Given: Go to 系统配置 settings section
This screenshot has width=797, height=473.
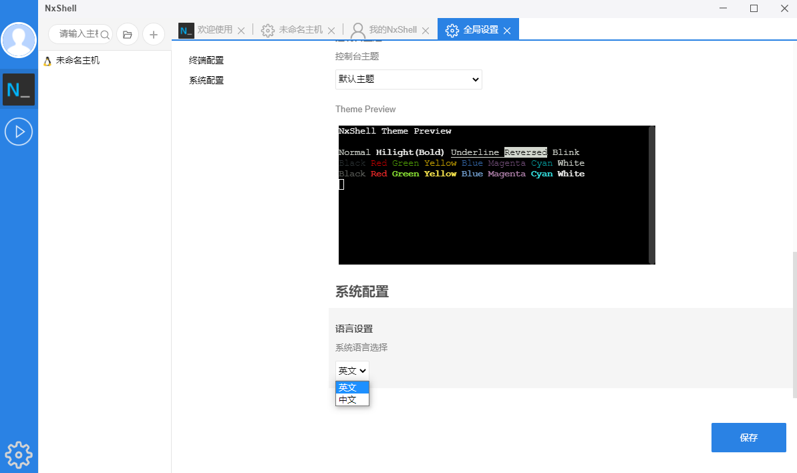Looking at the screenshot, I should click(206, 80).
